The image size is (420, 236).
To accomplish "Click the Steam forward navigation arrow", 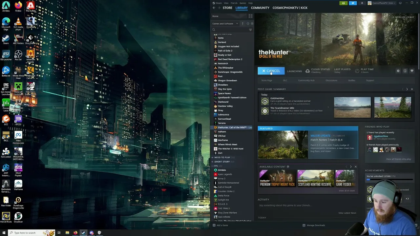I will (219, 8).
